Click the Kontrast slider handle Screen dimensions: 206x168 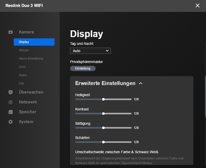point(103,114)
